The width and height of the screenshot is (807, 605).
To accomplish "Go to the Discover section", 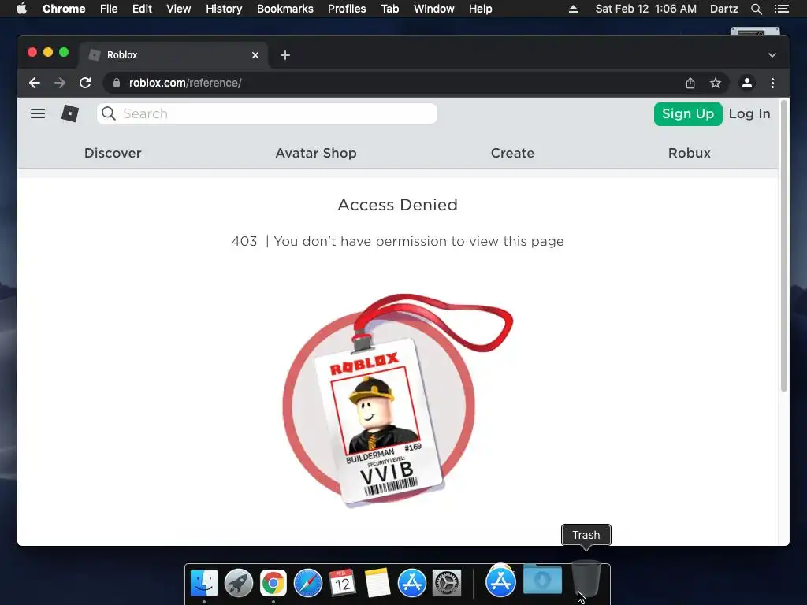I will [x=113, y=153].
